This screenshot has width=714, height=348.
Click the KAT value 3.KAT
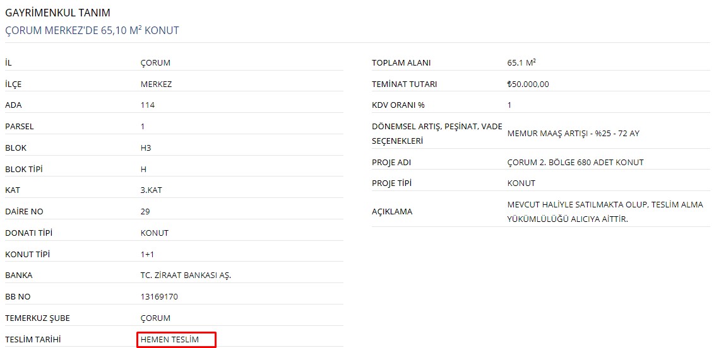(151, 190)
